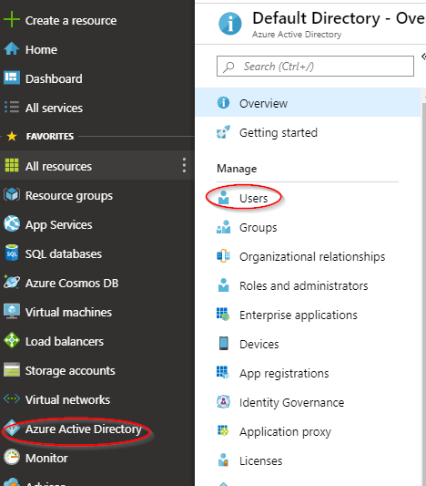The image size is (426, 486).
Task: Click the Roles and administrators icon
Action: tap(223, 284)
